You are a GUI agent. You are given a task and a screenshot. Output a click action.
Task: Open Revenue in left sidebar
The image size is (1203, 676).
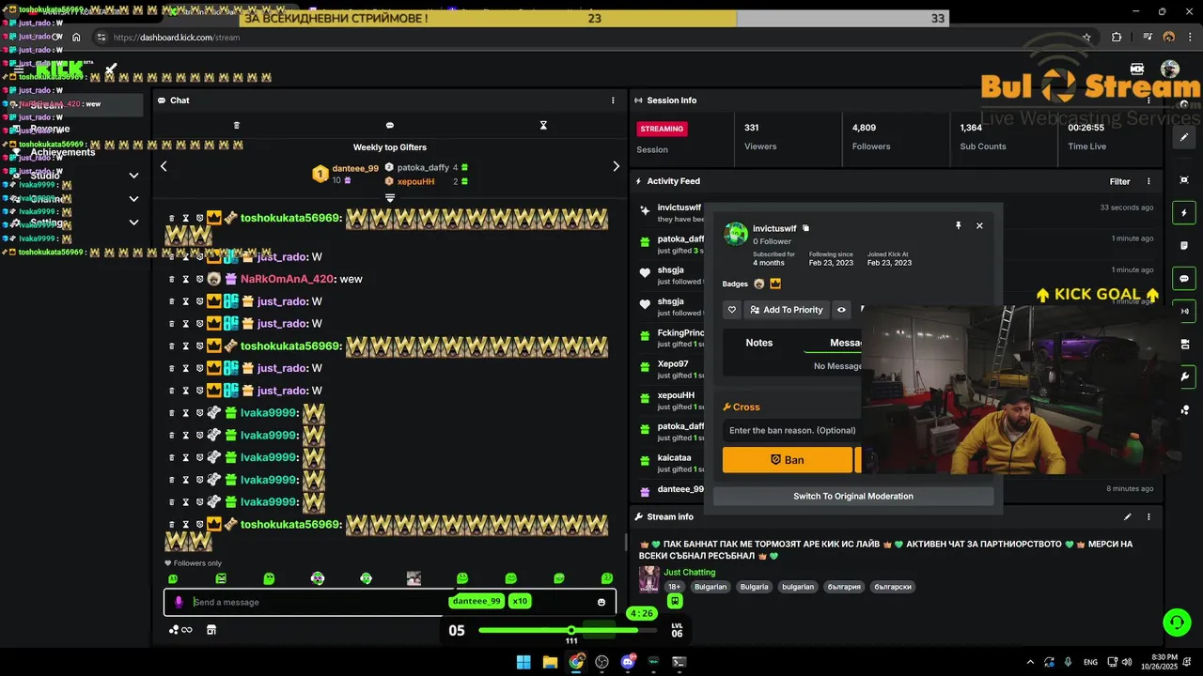click(x=50, y=129)
